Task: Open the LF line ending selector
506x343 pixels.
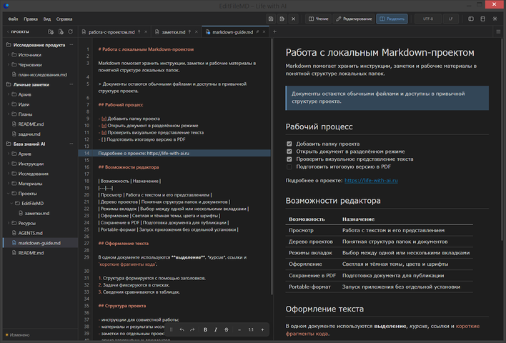Action: 451,19
